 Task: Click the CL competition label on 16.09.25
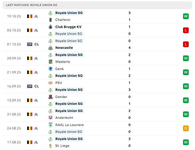[x=37, y=86]
